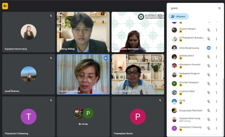
Task: Click Thanachart Chaiwong's muted mic in list
Action: click(x=209, y=128)
